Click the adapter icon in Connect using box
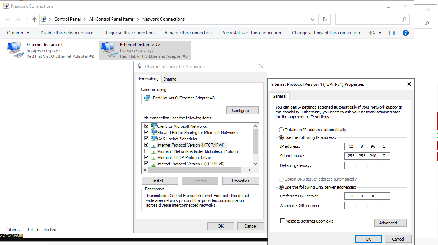This screenshot has height=245, width=438. [147, 98]
